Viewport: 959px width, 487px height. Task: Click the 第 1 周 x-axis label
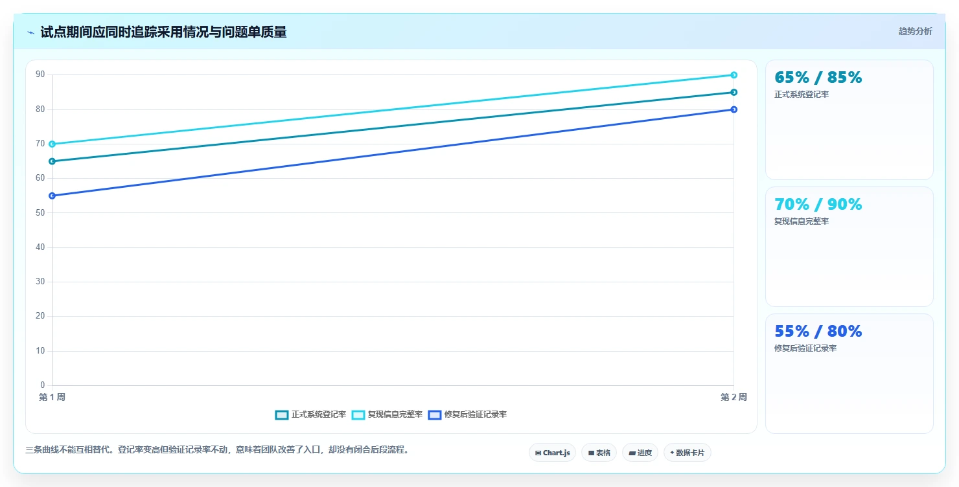coord(52,397)
